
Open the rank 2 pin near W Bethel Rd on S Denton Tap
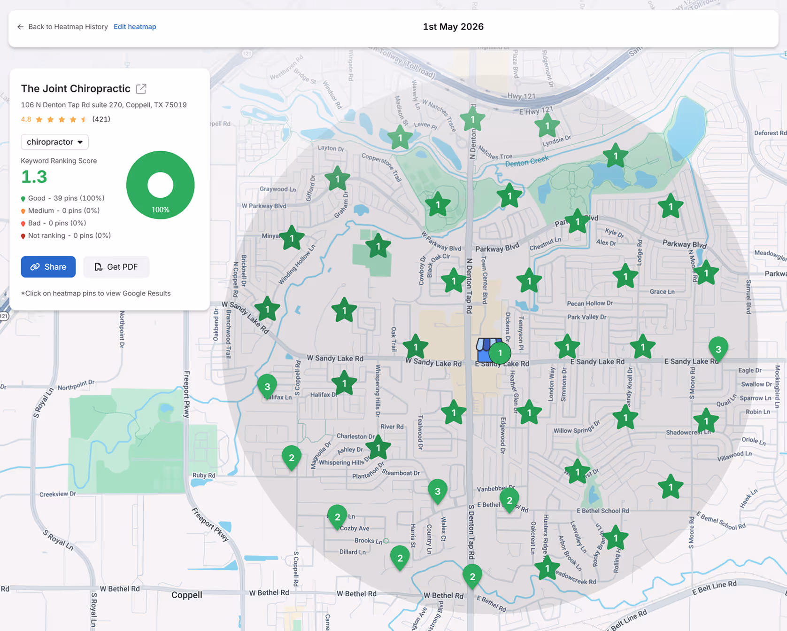pyautogui.click(x=472, y=576)
